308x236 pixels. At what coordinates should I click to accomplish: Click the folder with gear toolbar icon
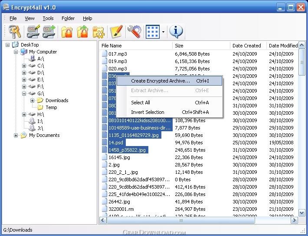[x=98, y=31]
